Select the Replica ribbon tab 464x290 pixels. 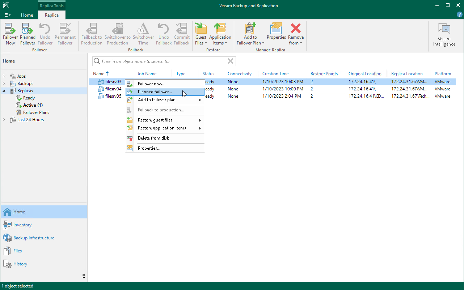pyautogui.click(x=52, y=15)
